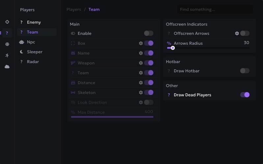Click gear icon beside Offscreen Arrows
The width and height of the screenshot is (263, 164).
pos(237,34)
